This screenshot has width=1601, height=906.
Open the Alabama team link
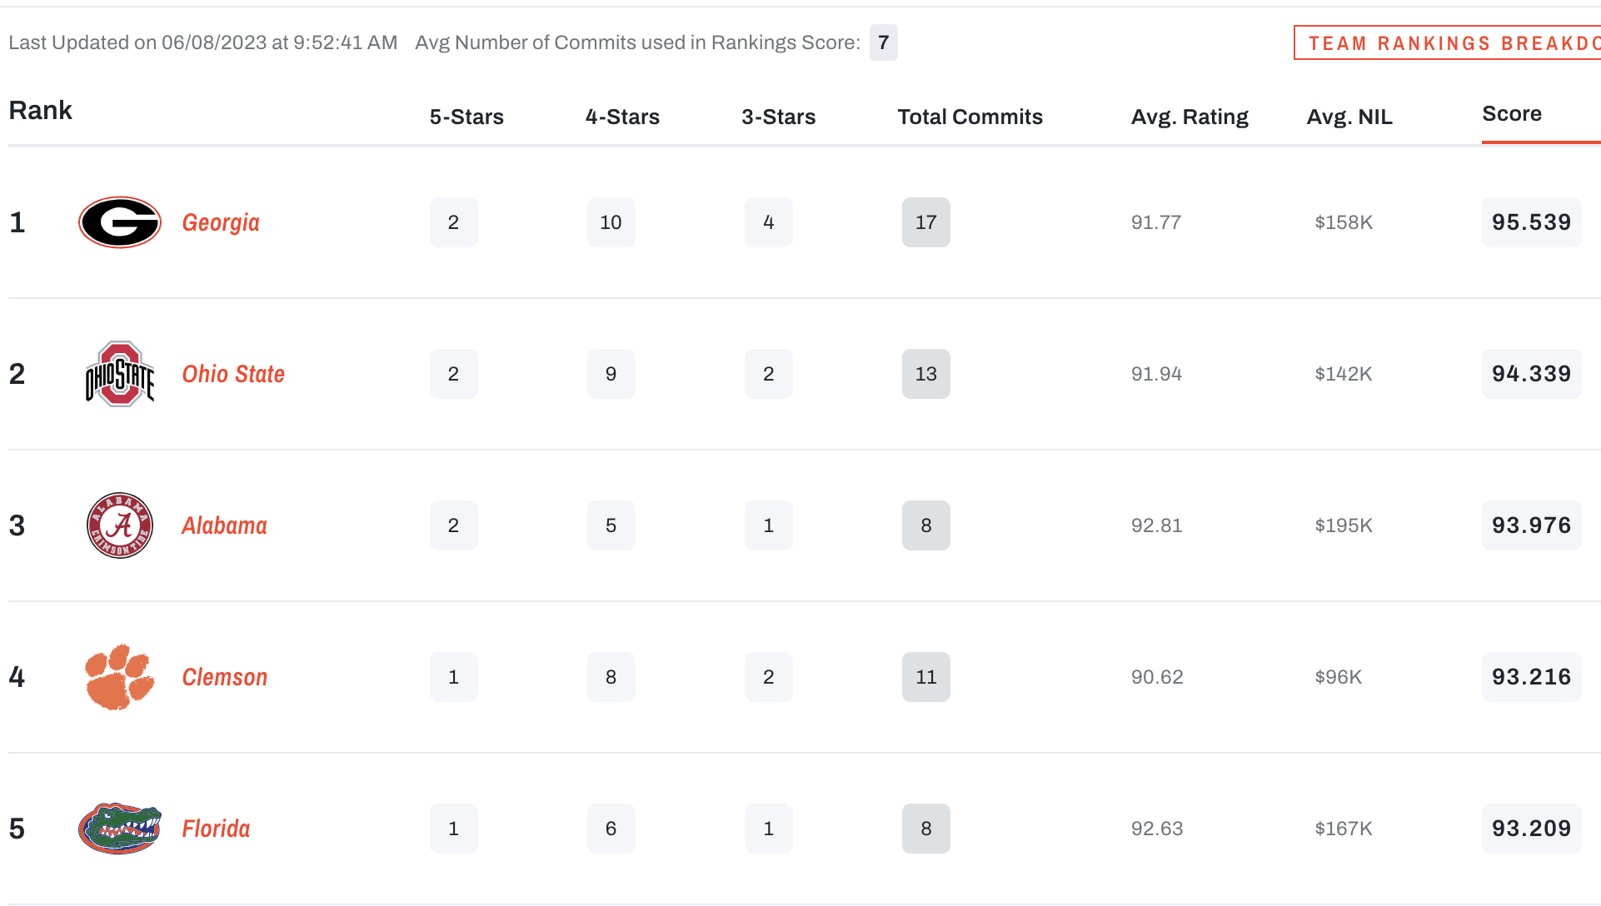[224, 525]
